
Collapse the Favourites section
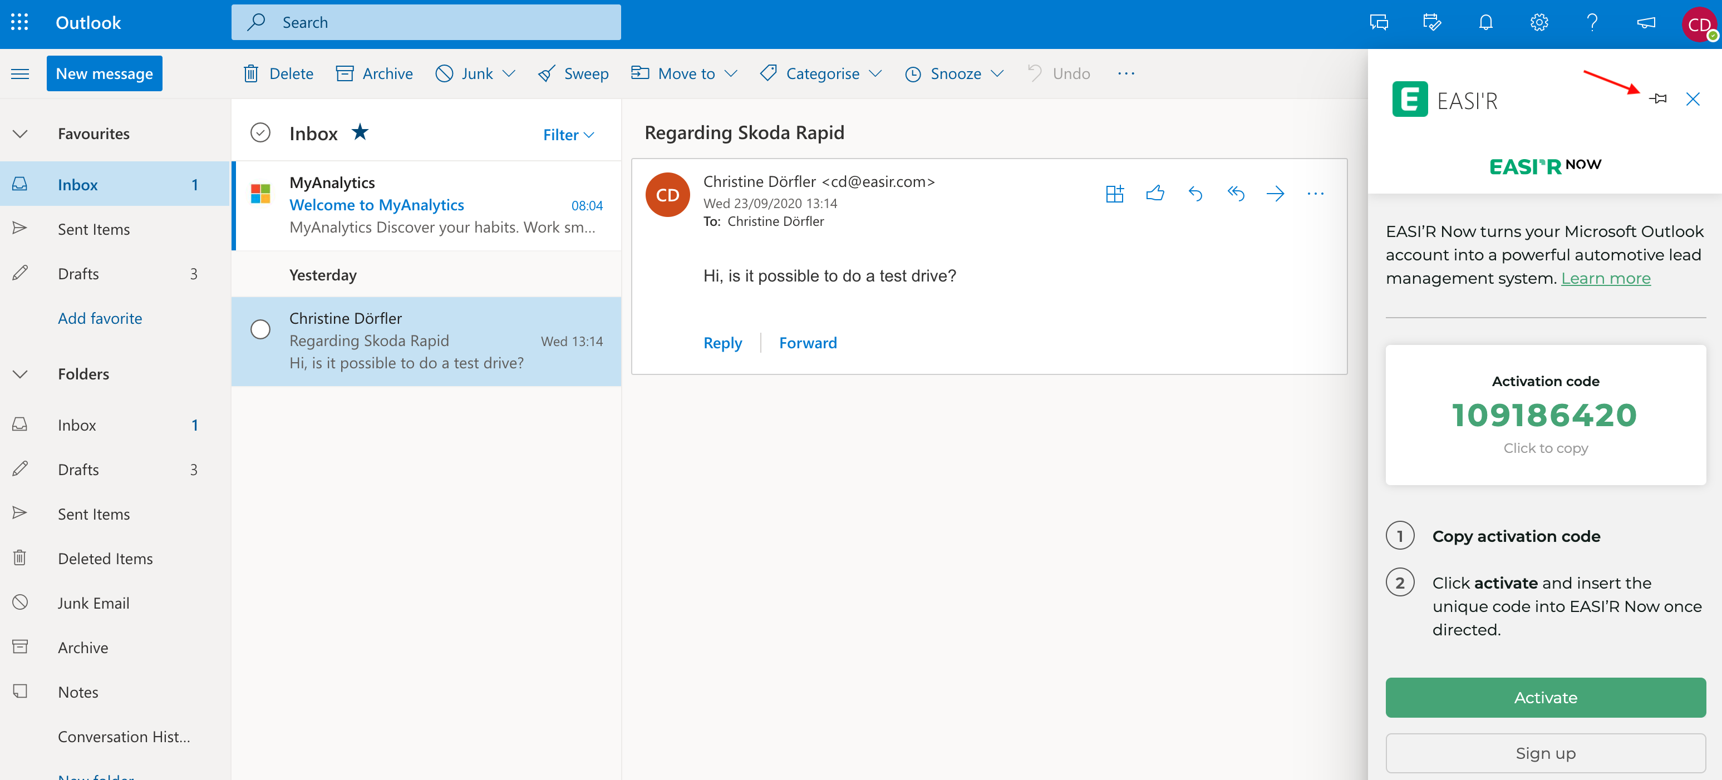click(x=20, y=134)
